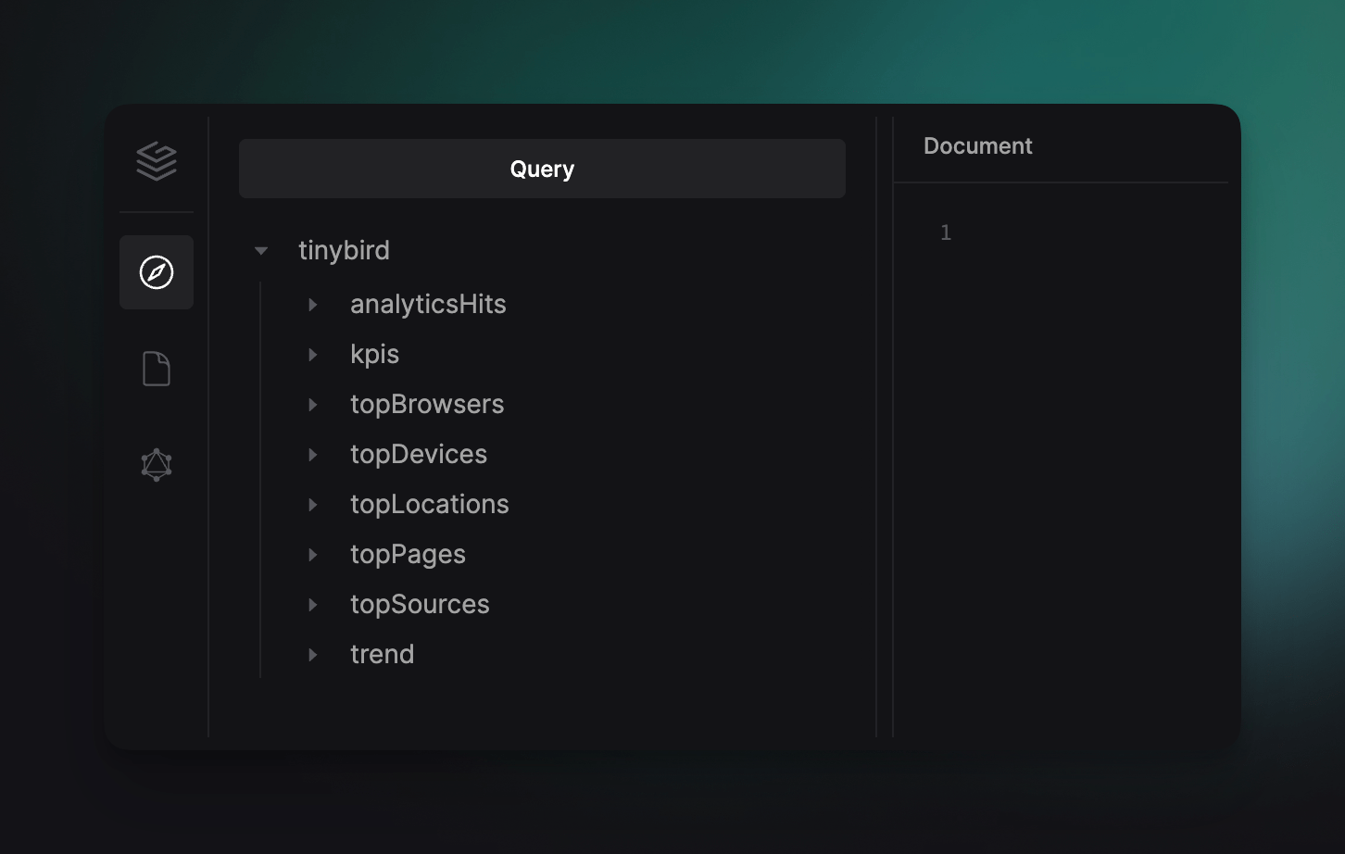Select the topPages field name
Image resolution: width=1345 pixels, height=854 pixels.
[408, 555]
